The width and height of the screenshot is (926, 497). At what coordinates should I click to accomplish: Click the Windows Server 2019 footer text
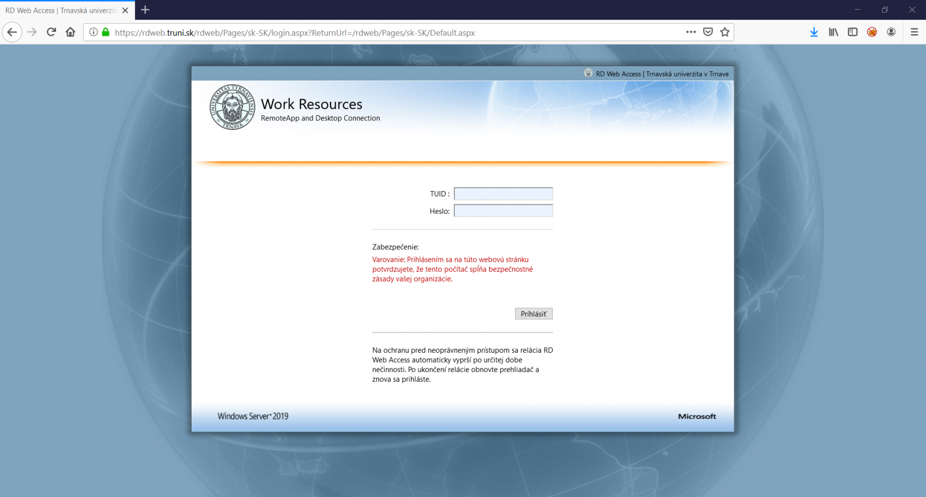(x=253, y=416)
